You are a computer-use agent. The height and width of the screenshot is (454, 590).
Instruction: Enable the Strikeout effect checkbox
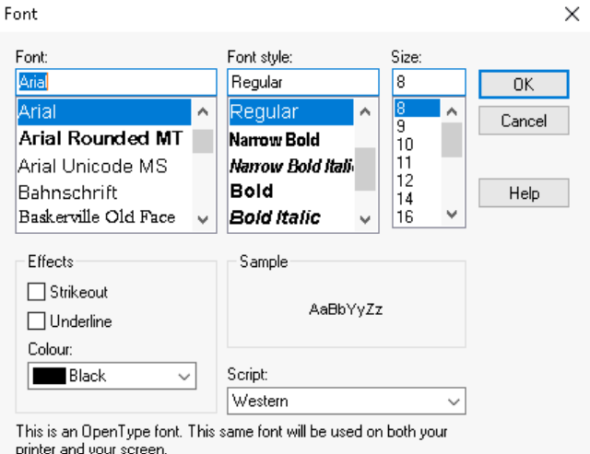(x=37, y=292)
